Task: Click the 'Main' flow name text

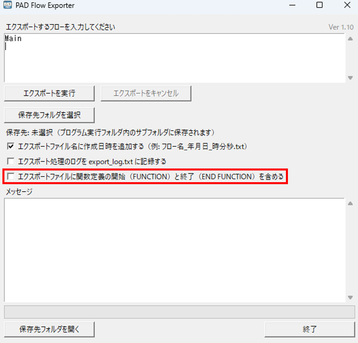Action: pyautogui.click(x=13, y=39)
